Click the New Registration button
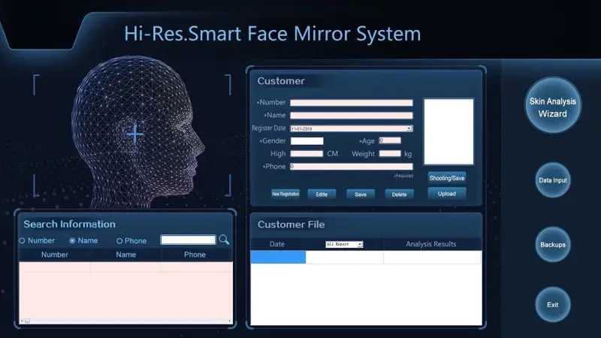601x338 pixels. 285,194
